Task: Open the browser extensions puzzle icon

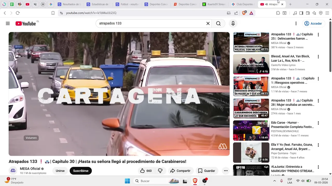Action: pos(278,13)
